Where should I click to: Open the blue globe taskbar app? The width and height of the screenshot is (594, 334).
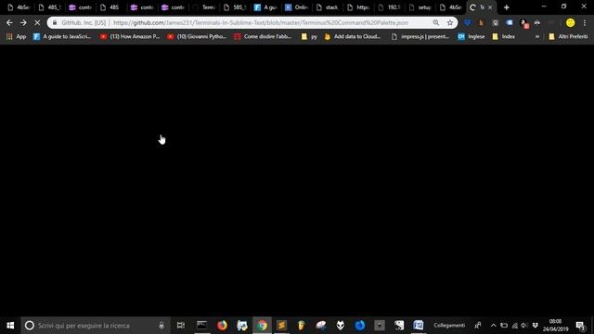pos(360,326)
